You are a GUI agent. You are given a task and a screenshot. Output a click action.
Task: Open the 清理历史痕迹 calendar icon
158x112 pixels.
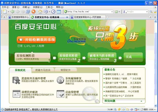16,94
